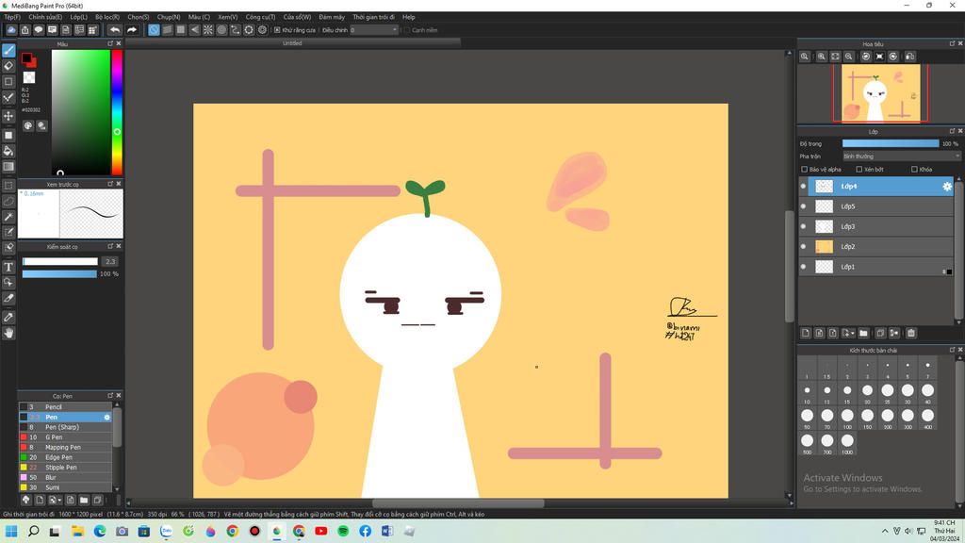Click the Redo arrow in toolbar
The height and width of the screenshot is (543, 965).
(132, 29)
